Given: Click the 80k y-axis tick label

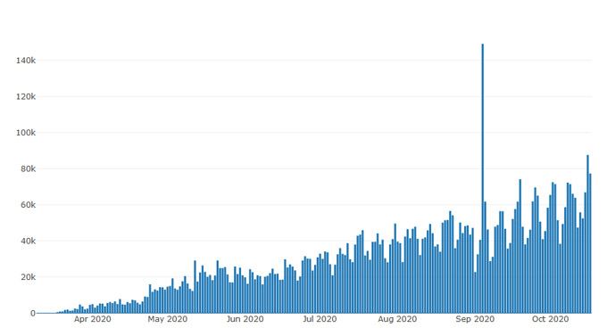Looking at the screenshot, I should pyautogui.click(x=28, y=169).
